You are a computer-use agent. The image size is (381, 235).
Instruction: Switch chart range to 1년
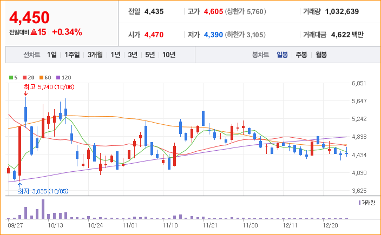[x=115, y=55]
